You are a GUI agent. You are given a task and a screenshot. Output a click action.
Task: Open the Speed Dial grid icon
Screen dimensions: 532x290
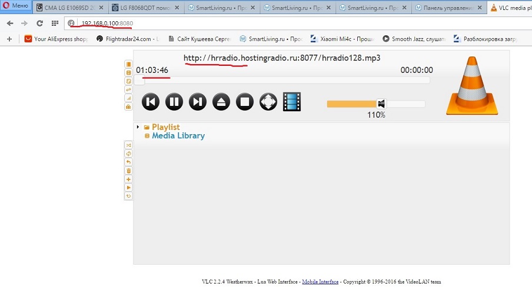55,23
